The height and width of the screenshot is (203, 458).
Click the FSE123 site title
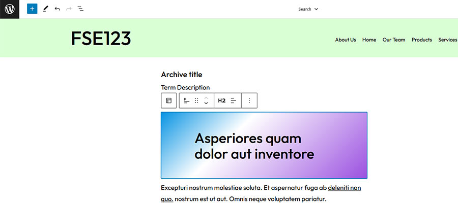pos(101,39)
